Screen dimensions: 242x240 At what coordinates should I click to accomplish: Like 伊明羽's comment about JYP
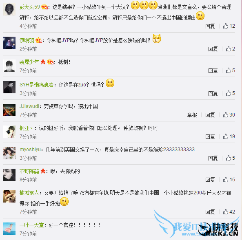coord(231,49)
